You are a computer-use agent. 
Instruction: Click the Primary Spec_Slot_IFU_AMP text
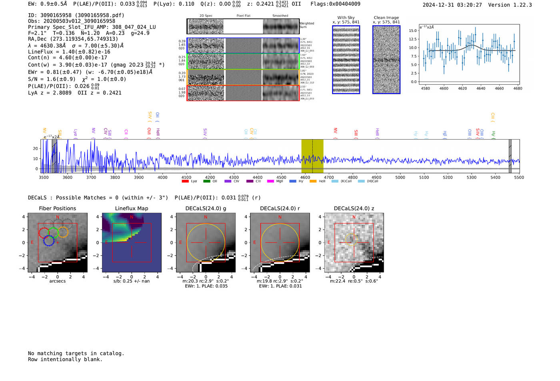92,27
